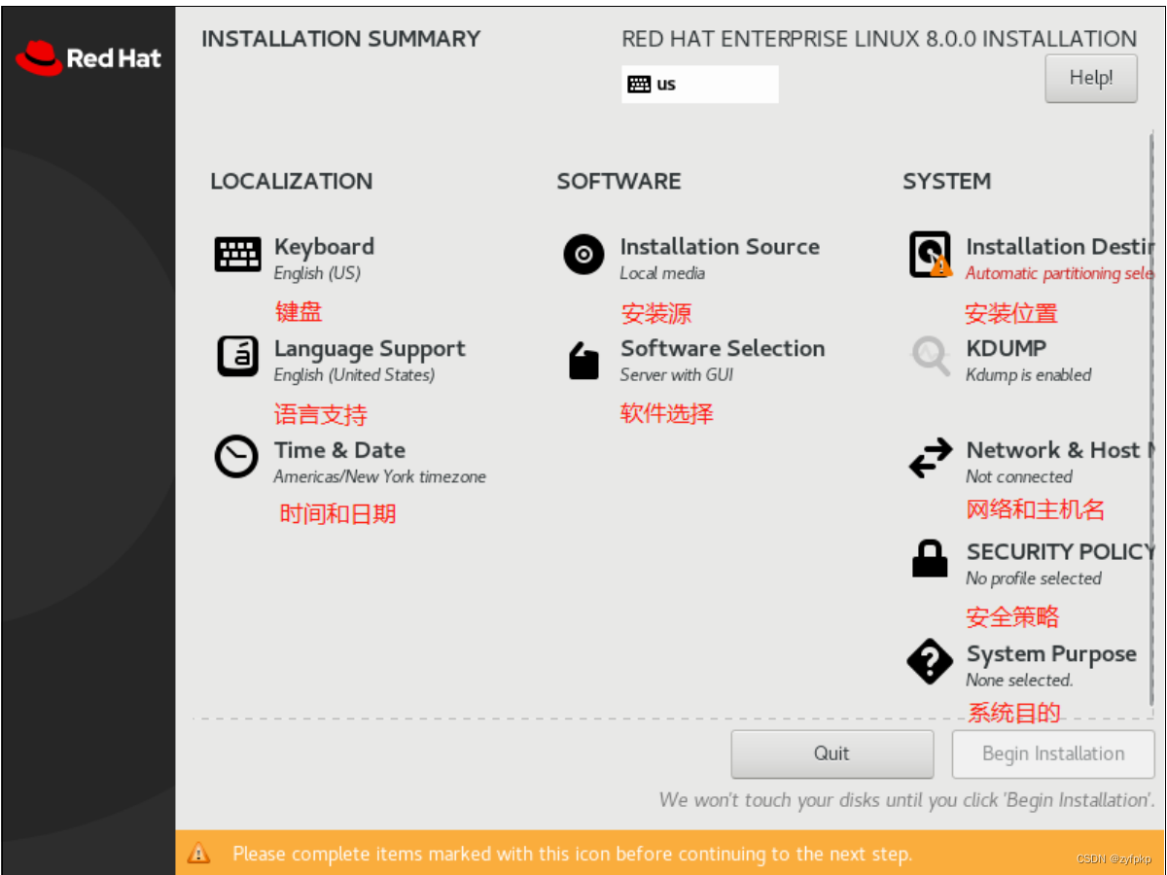
Task: Click the 'No profile selected' text
Action: pos(1034,578)
